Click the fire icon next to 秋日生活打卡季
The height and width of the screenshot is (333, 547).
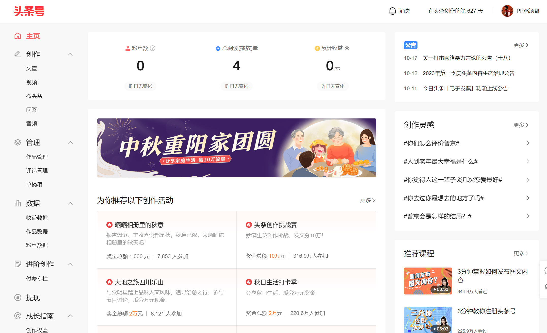[249, 282]
